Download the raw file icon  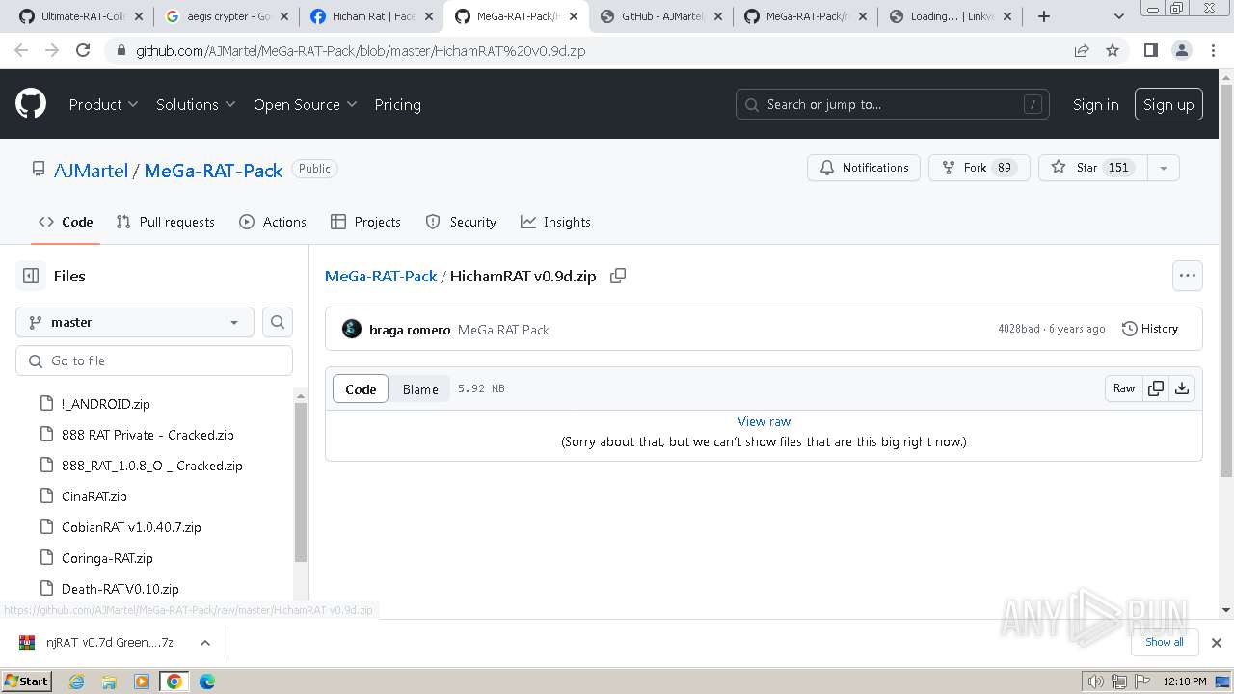1182,388
